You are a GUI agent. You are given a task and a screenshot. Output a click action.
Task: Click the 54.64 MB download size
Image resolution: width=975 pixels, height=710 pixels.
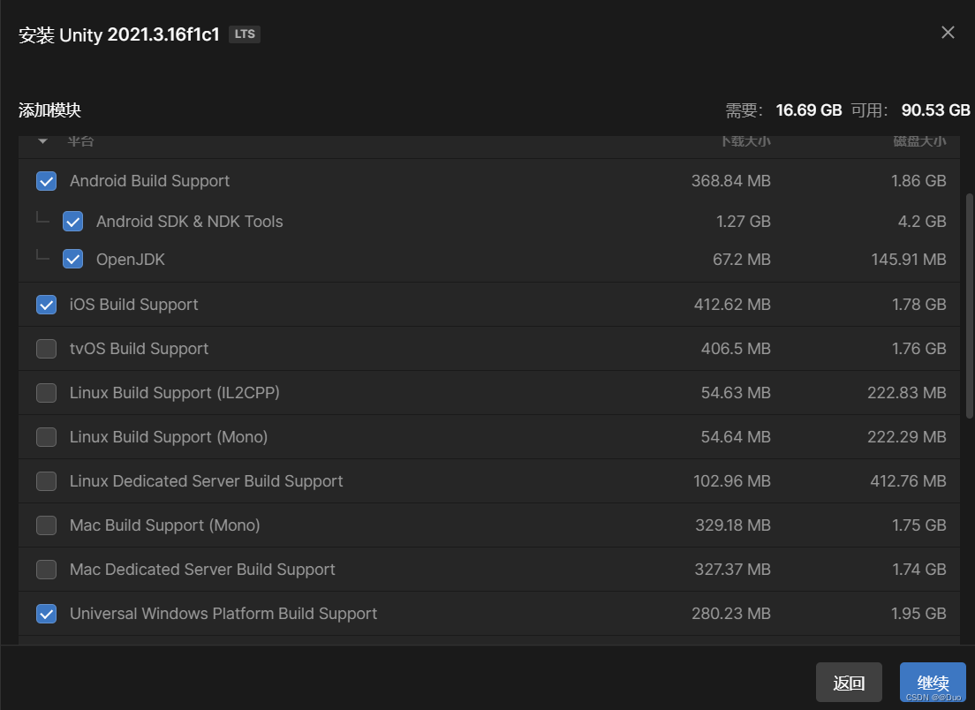(737, 437)
